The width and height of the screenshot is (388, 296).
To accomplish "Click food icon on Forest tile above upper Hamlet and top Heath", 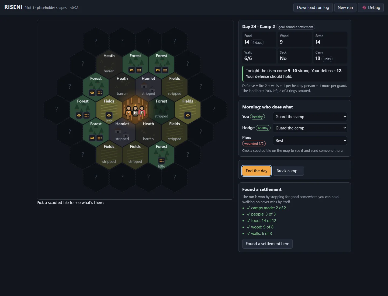I will pyautogui.click(x=131, y=70).
